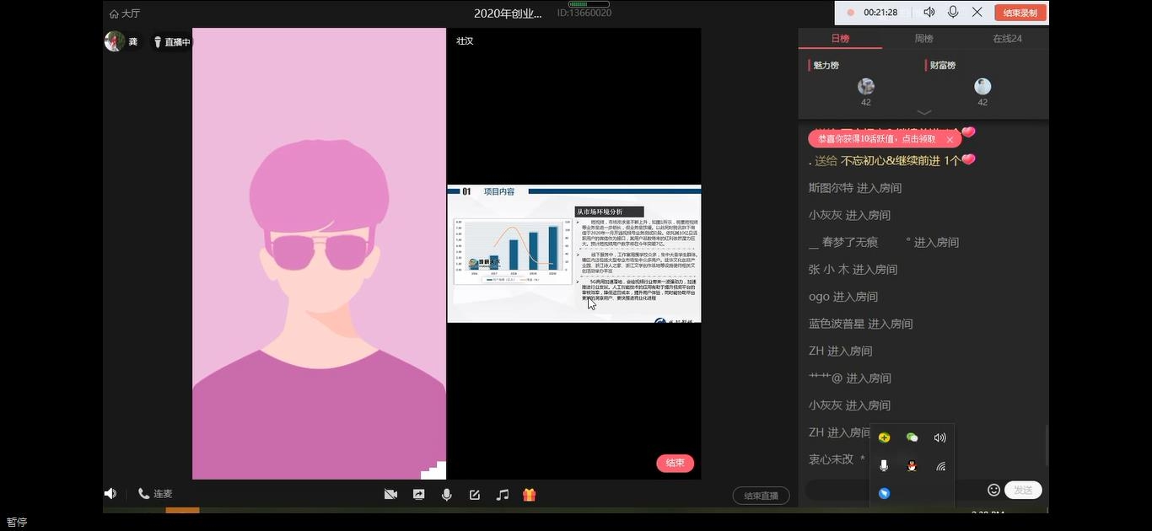Click the screen share icon
The width and height of the screenshot is (1152, 531).
tap(418, 495)
